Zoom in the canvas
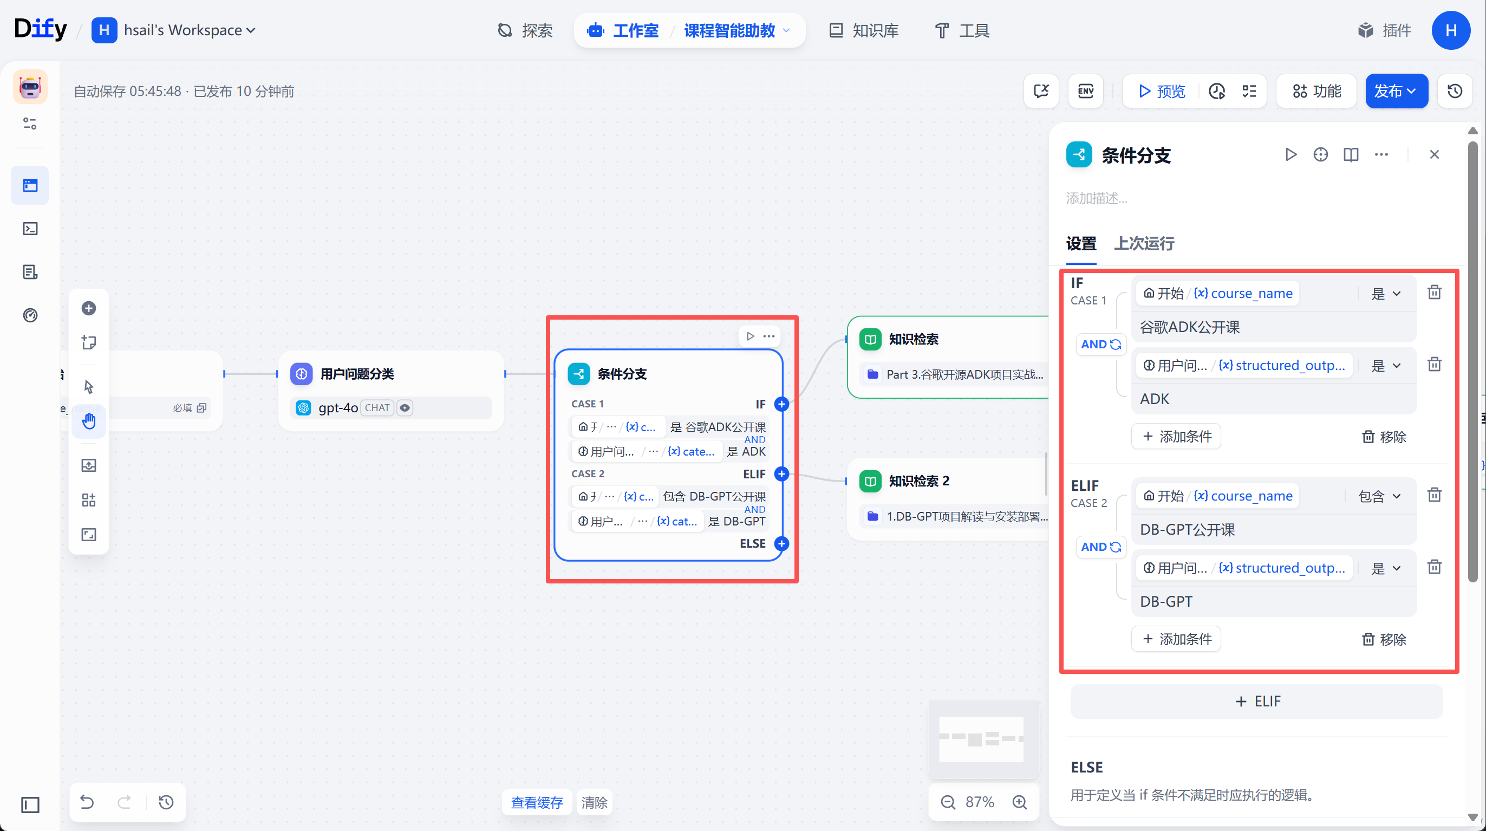1486x831 pixels. tap(1019, 802)
